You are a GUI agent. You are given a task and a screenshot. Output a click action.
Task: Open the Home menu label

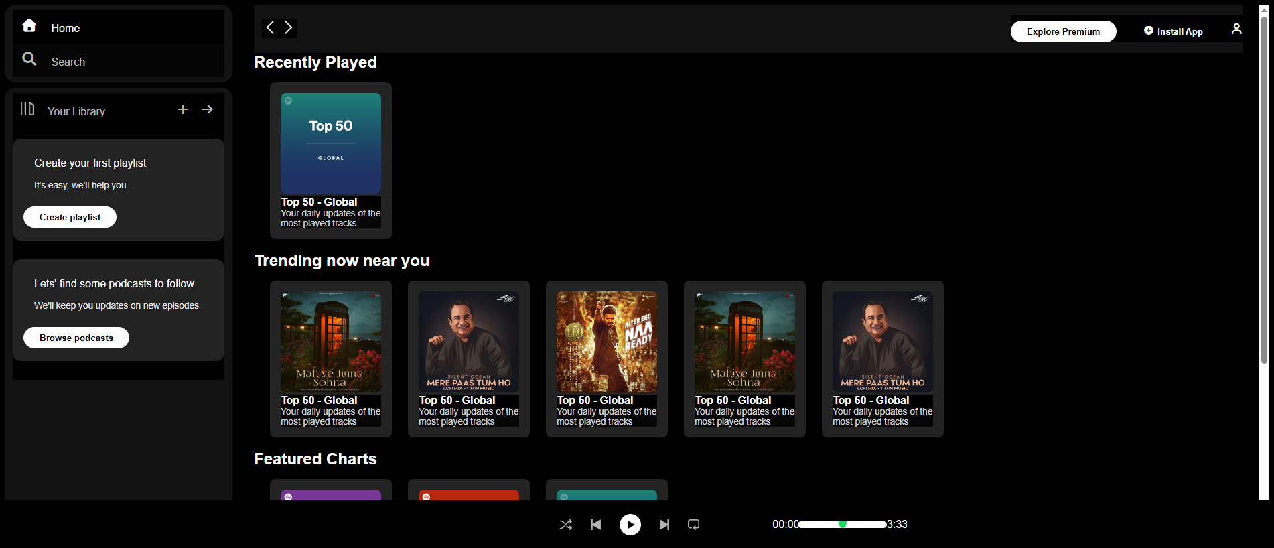point(66,28)
